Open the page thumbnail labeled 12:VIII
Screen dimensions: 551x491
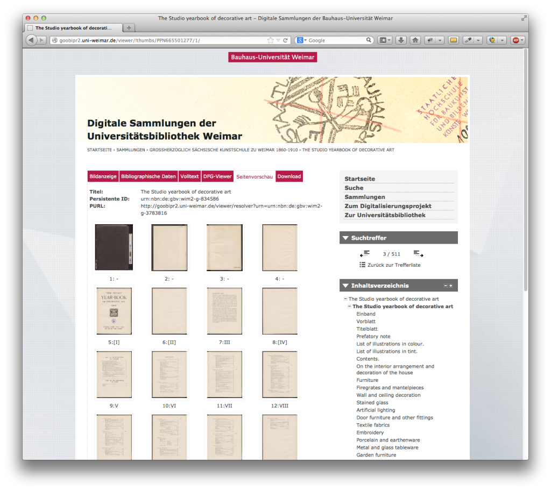(280, 374)
